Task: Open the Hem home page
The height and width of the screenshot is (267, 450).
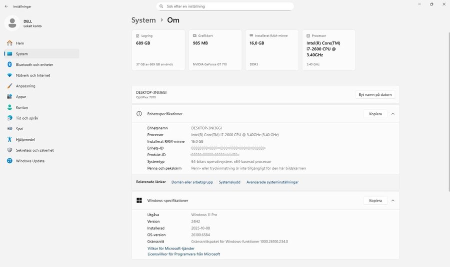Action: [20, 43]
